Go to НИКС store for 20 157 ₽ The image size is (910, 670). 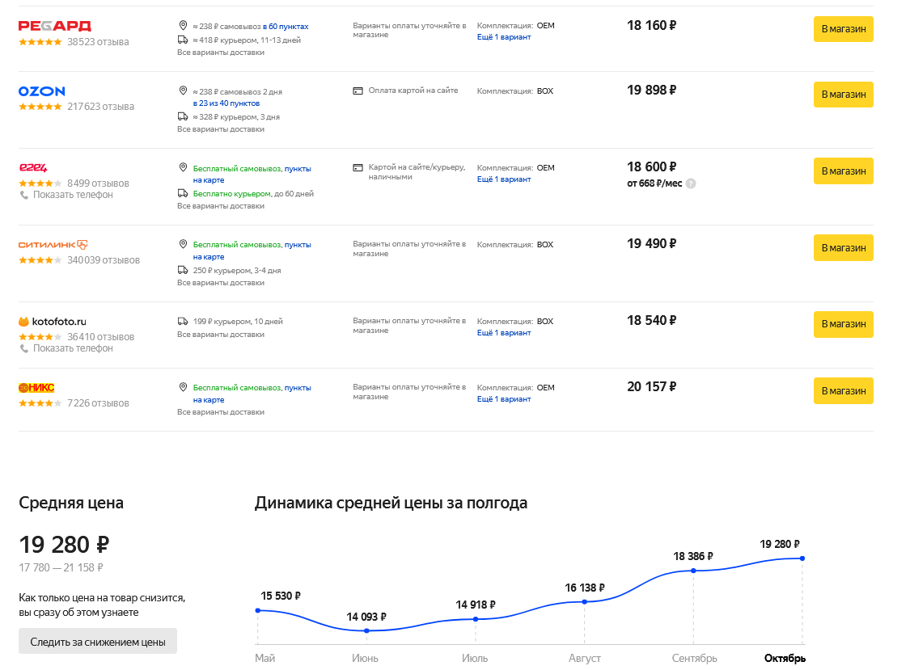point(843,391)
